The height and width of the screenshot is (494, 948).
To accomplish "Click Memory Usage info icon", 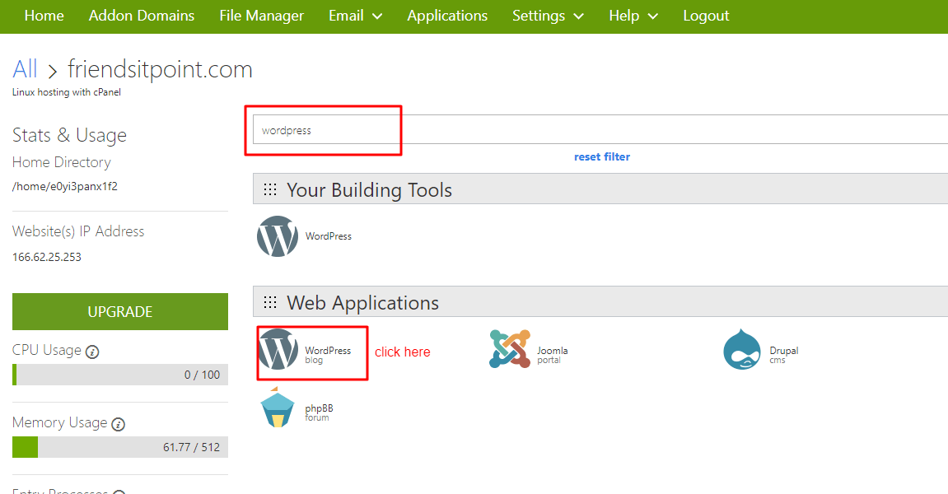I will coord(119,425).
